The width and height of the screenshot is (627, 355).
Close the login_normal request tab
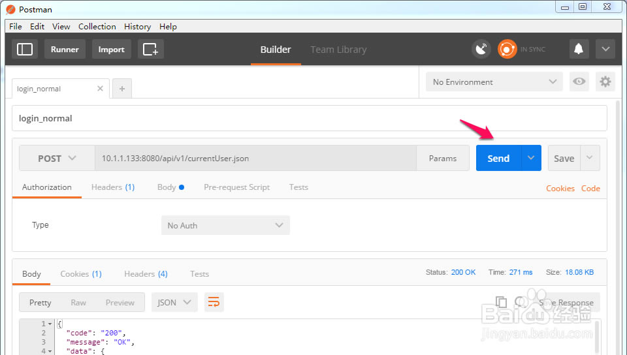100,88
